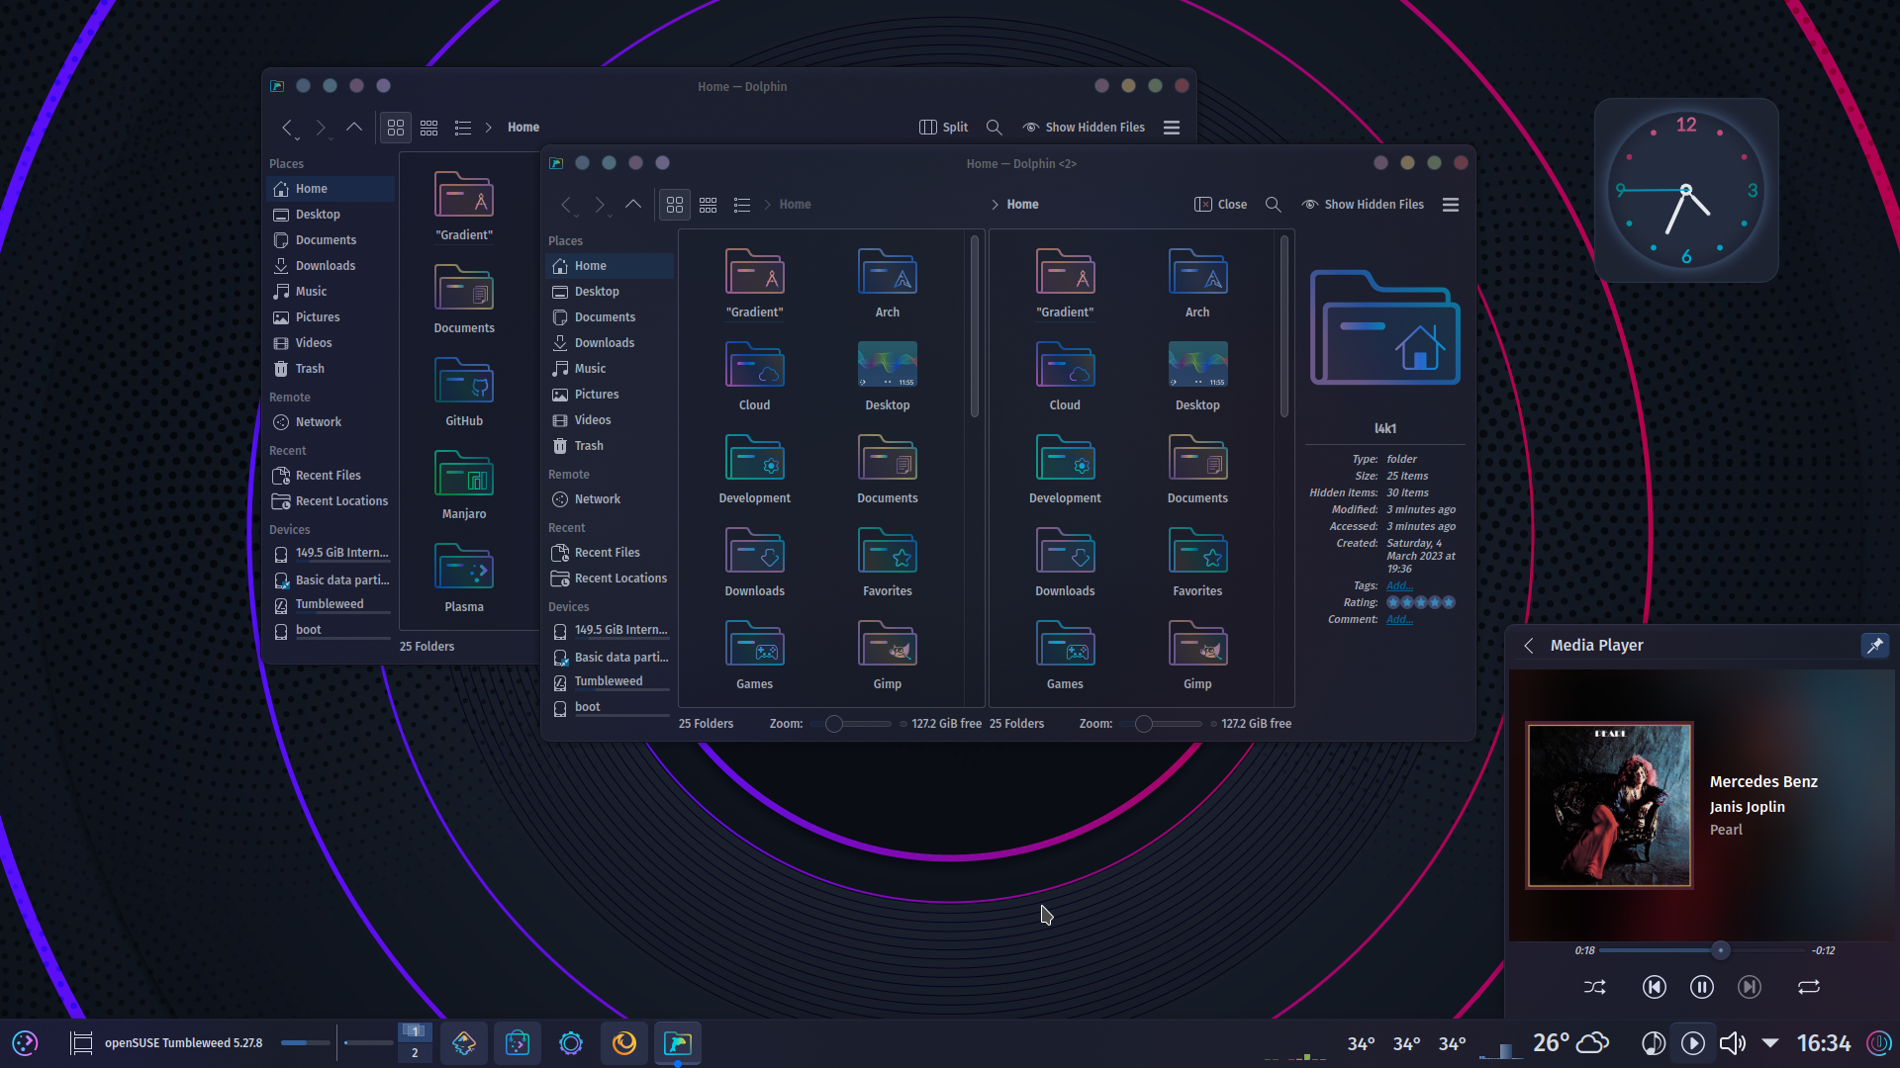Click the search icon in the back Dolphin window

(x=995, y=128)
